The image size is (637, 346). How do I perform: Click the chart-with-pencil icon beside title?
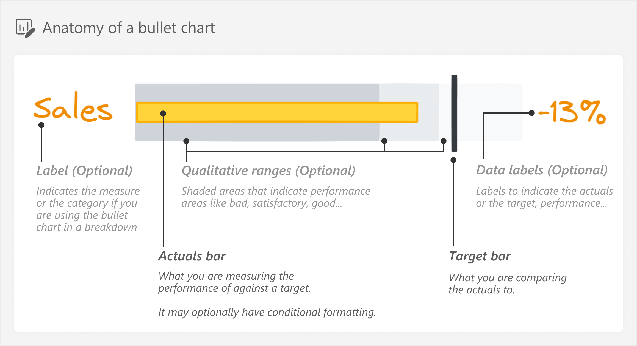tap(25, 28)
